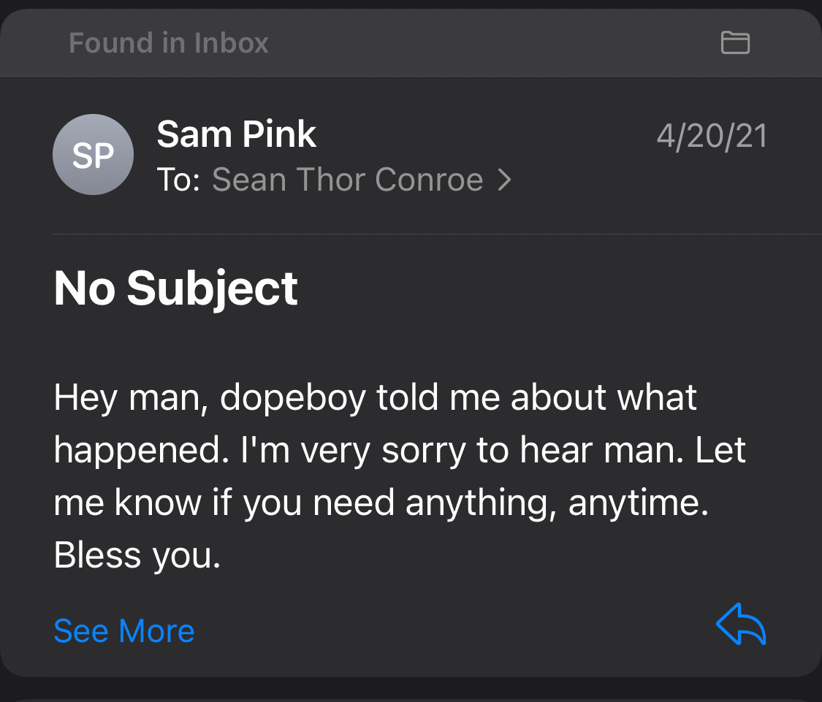Open the folder icon to view mailbox location
This screenshot has width=822, height=702.
point(736,43)
